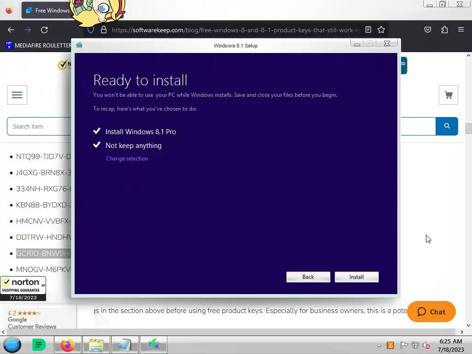Open the orange tray application icon
This screenshot has width=472, height=354.
coord(390,345)
